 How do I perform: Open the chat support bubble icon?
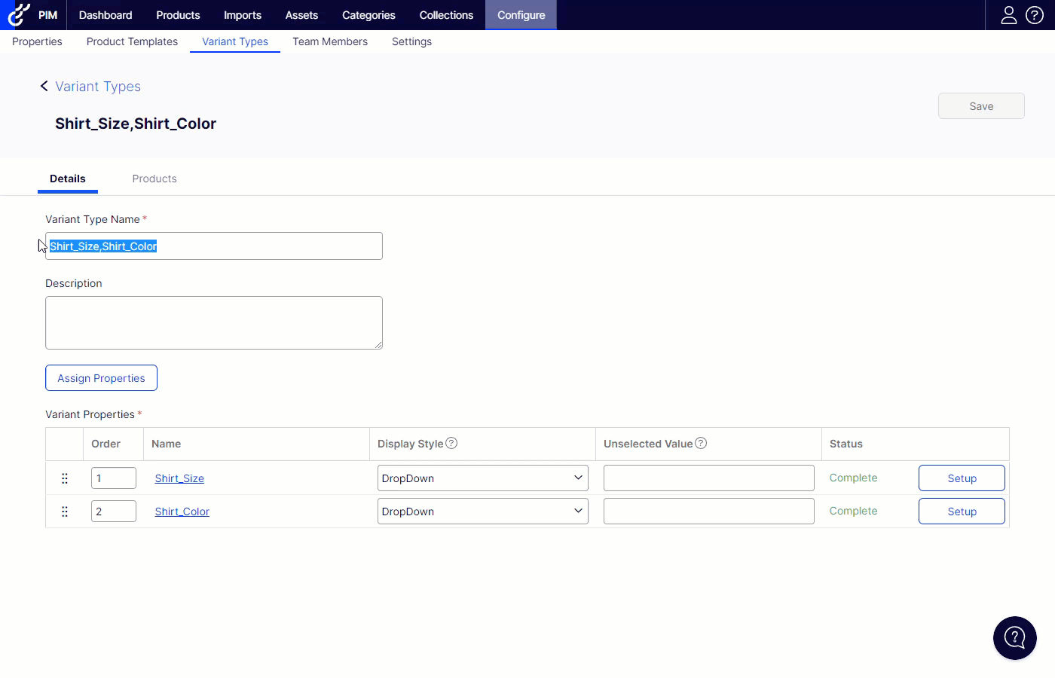[1014, 638]
